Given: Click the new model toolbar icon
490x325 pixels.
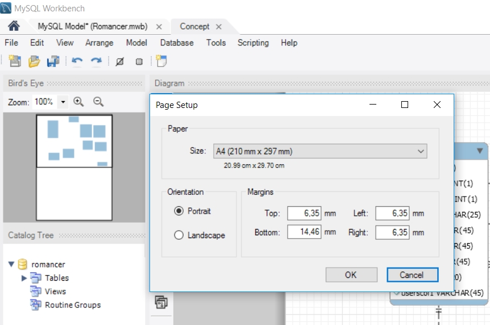Looking at the screenshot, I should coord(15,61).
